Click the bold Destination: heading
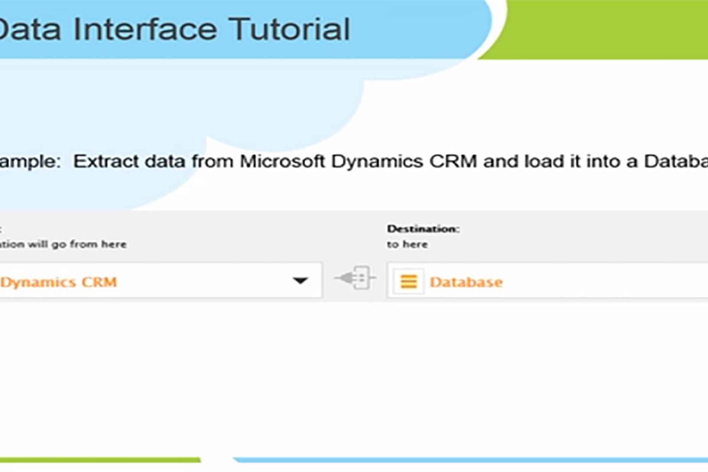Viewport: 708px width, 472px height. [x=423, y=229]
